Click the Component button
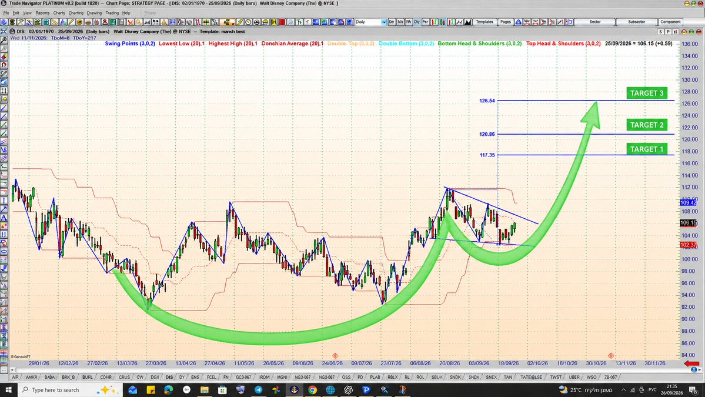 coord(670,22)
